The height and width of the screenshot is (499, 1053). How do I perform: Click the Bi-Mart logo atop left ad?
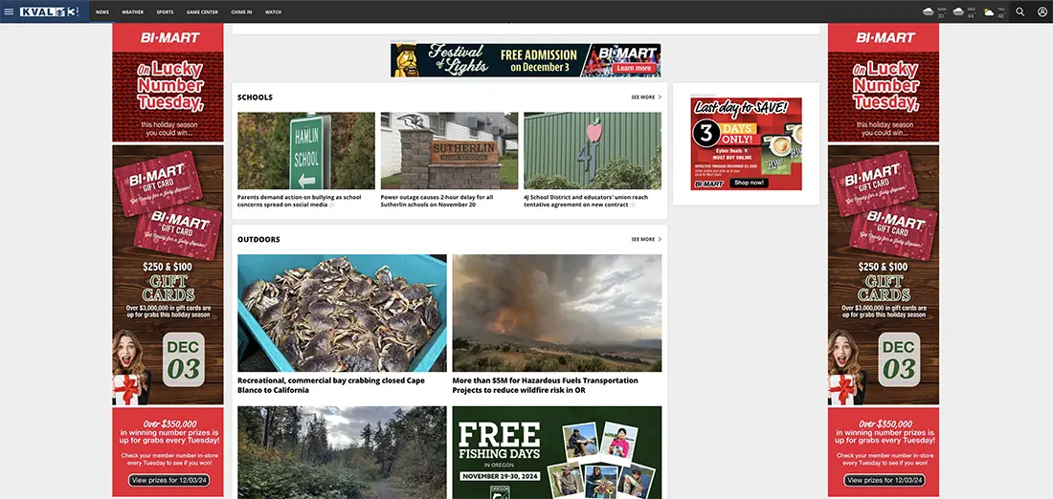click(x=169, y=37)
